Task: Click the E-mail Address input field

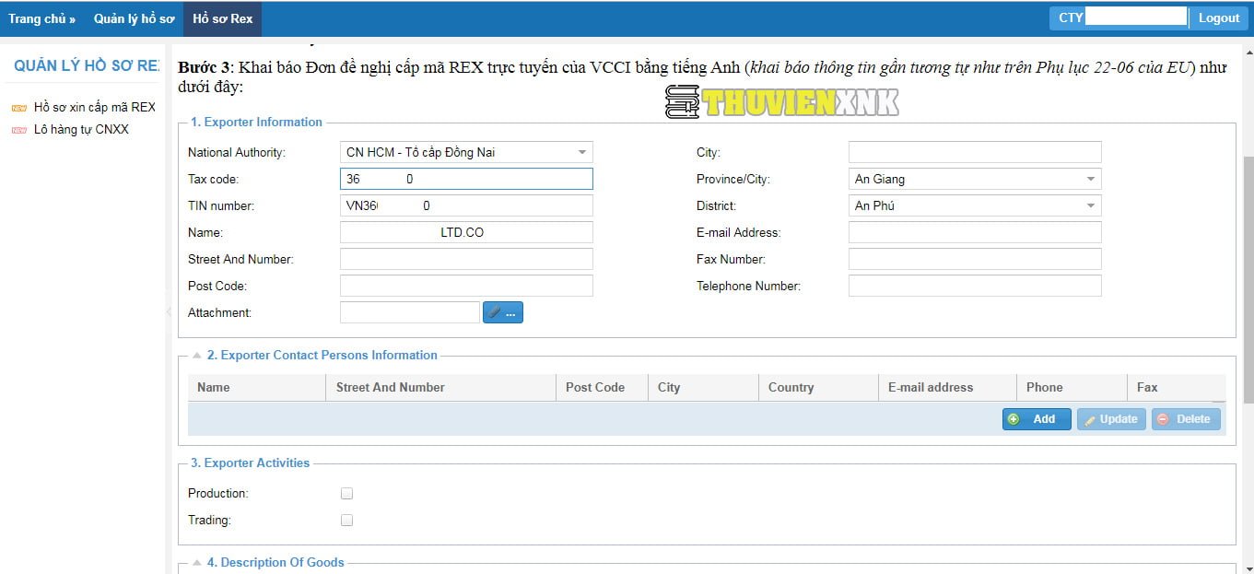Action: [975, 232]
